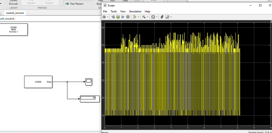Select the Scope block in the model
272x133 pixels.
click(88, 82)
